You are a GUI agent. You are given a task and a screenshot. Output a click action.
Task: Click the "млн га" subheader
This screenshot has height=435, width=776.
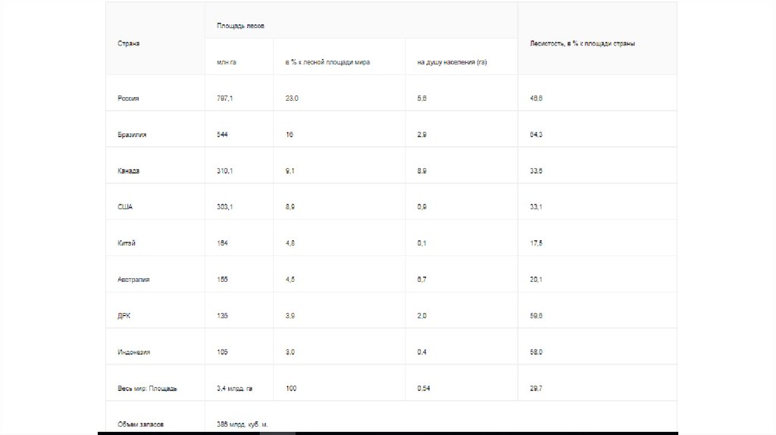tap(227, 62)
